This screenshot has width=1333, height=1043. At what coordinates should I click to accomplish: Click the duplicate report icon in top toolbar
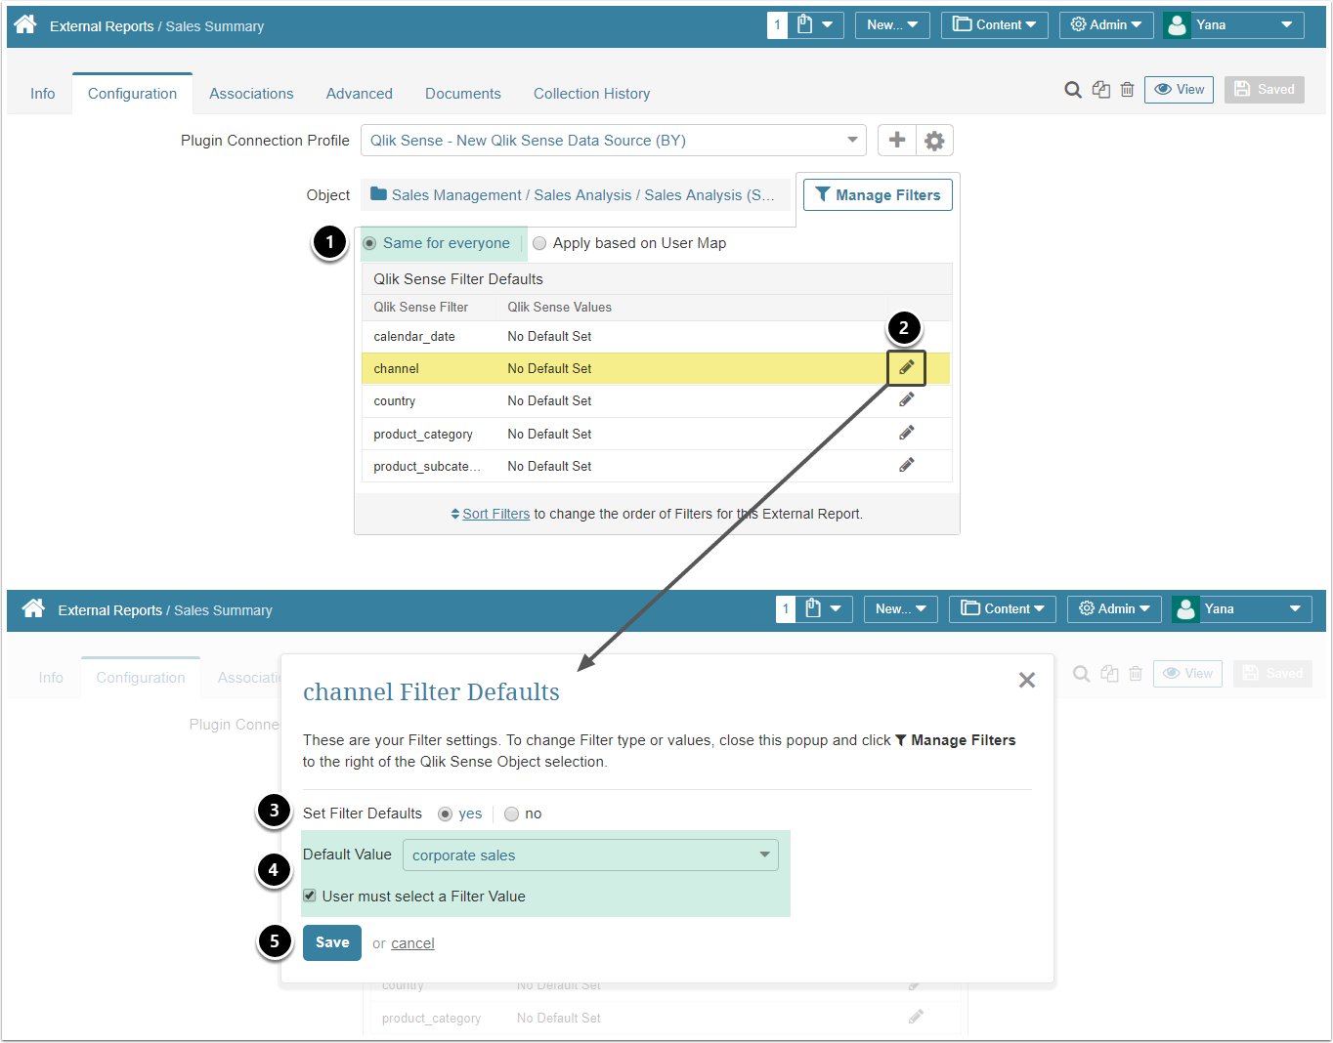[1101, 90]
